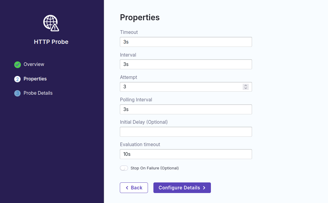The height and width of the screenshot is (203, 328).
Task: Increment the Attempt value with up arrow
Action: [x=246, y=85]
